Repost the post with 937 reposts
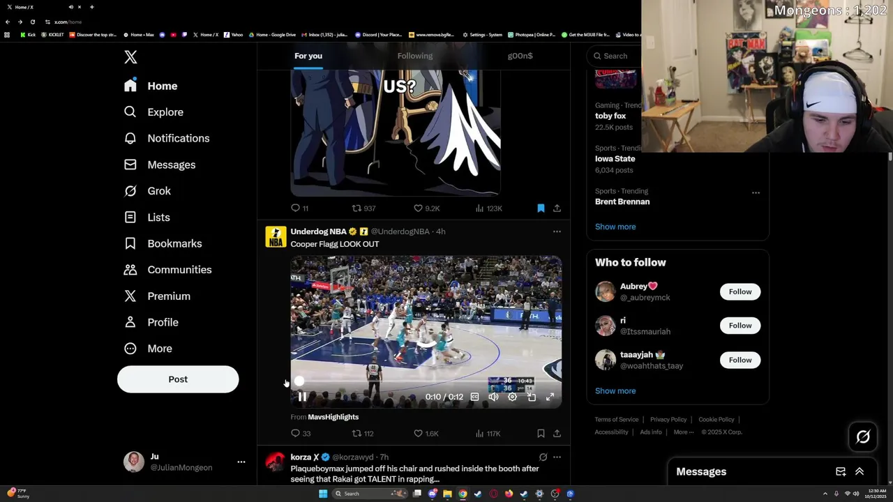This screenshot has height=502, width=893. click(x=363, y=208)
